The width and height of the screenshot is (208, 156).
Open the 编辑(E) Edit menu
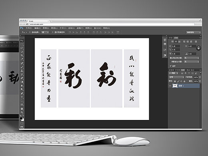pos(37,28)
